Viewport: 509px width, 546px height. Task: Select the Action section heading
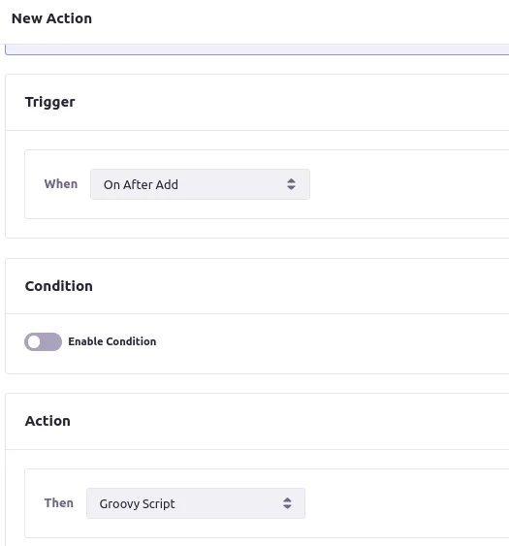tap(48, 421)
